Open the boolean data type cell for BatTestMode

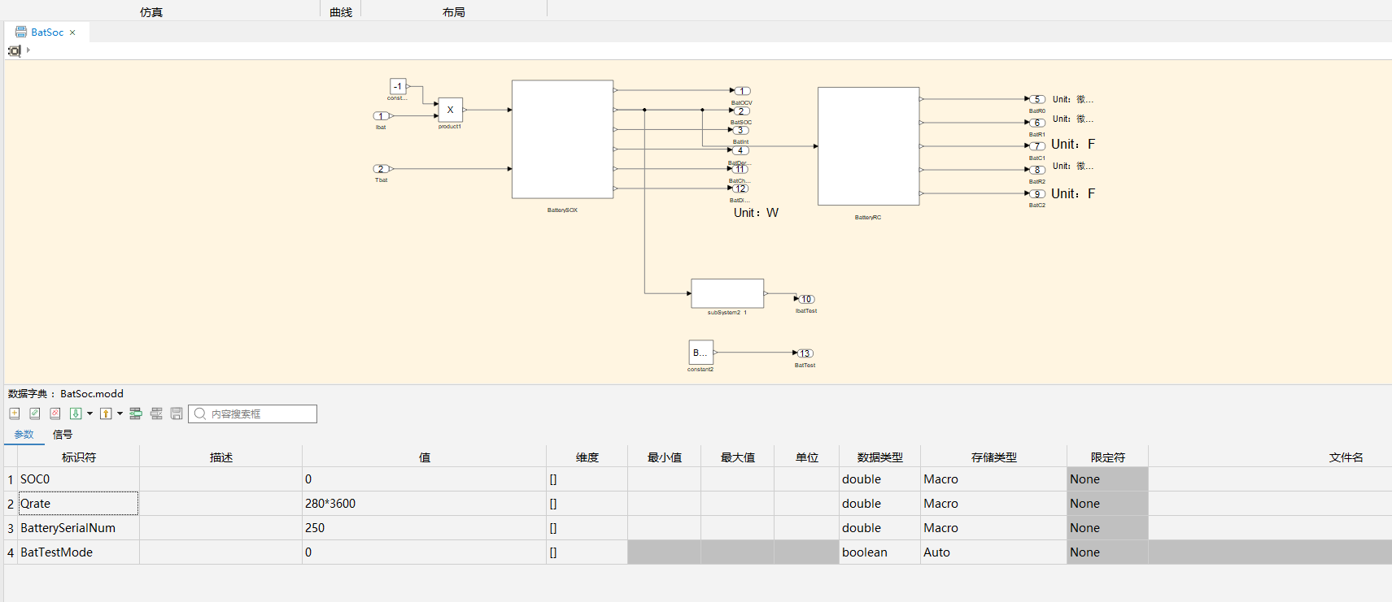[880, 552]
